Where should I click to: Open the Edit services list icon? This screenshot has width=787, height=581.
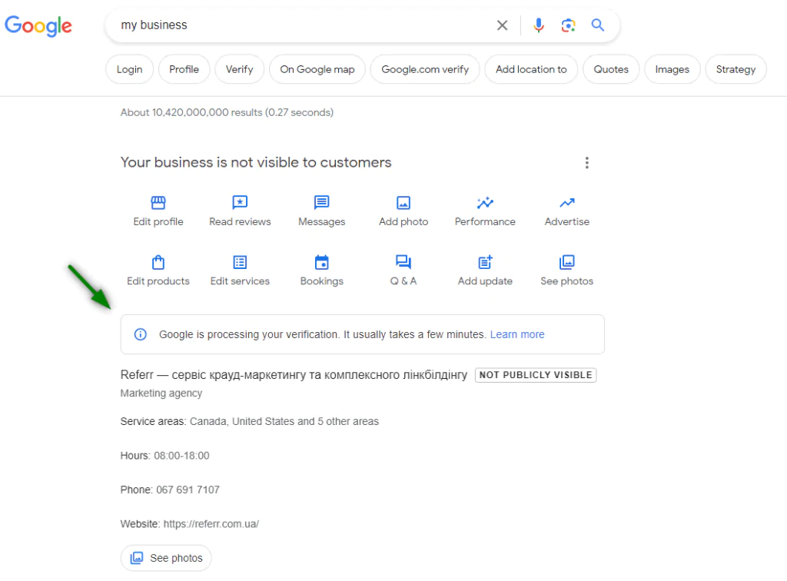pyautogui.click(x=240, y=262)
